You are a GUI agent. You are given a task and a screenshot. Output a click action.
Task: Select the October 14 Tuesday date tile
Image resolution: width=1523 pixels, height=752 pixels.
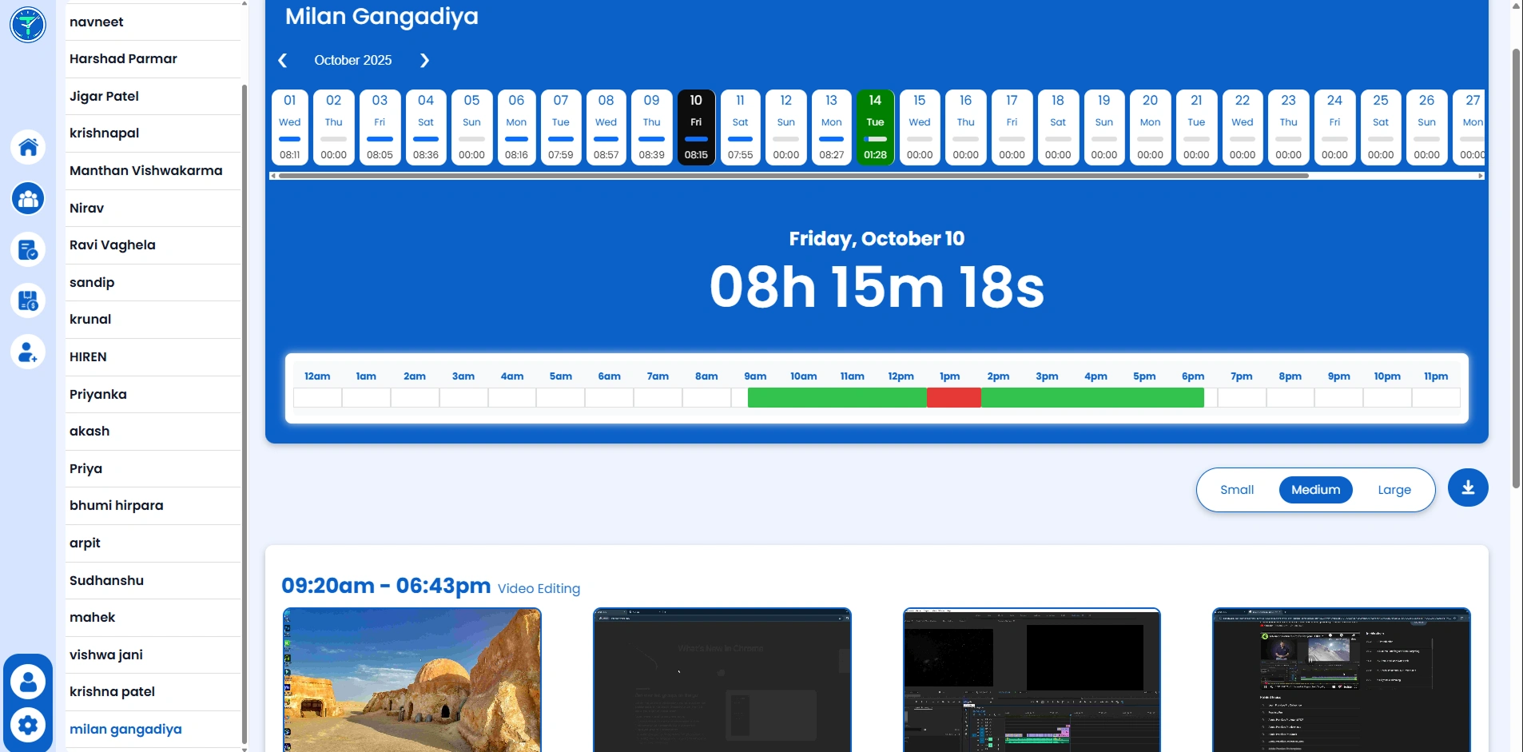874,126
